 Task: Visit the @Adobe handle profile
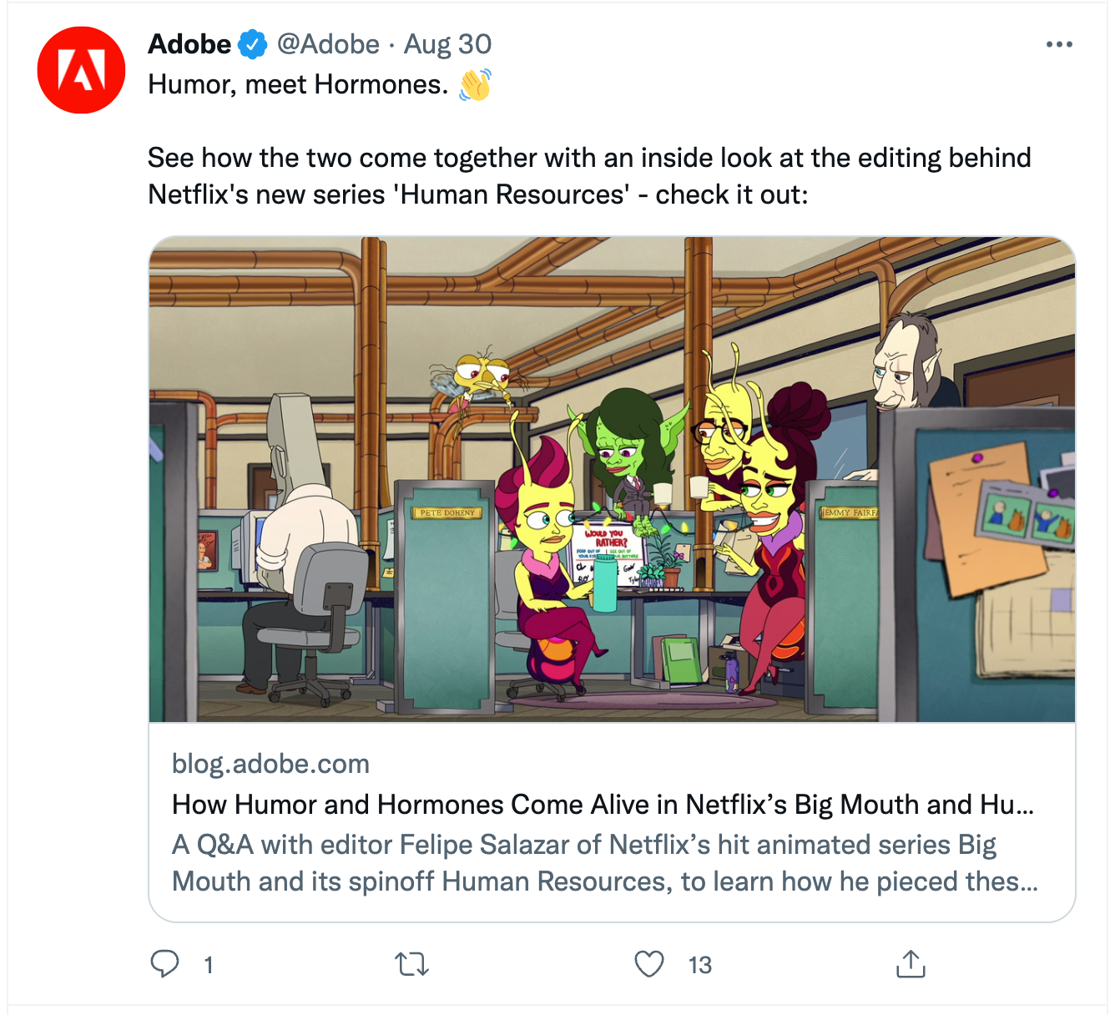tap(328, 44)
